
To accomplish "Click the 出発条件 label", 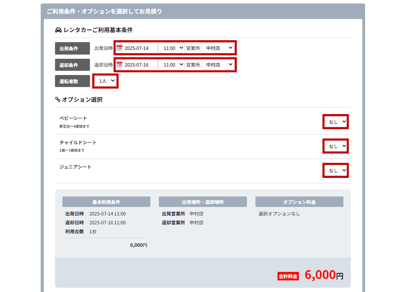I will click(72, 48).
